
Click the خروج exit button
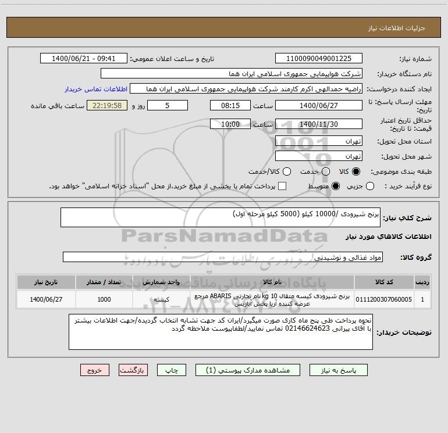click(x=95, y=370)
